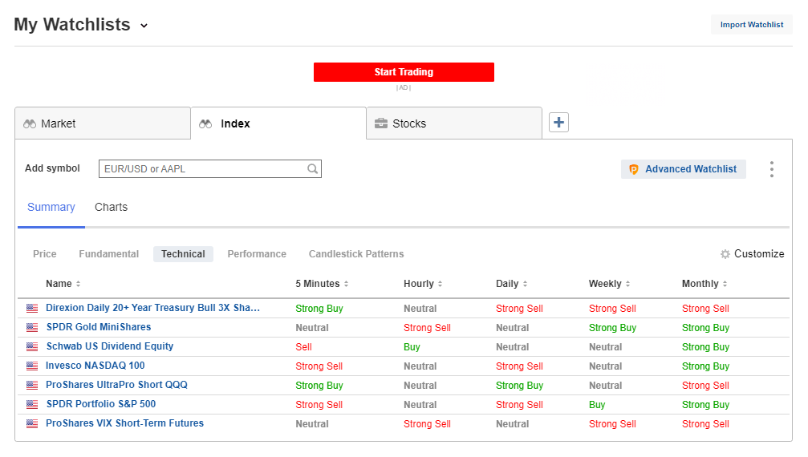
Task: Sort by 5 Minutes column arrows
Action: click(347, 284)
